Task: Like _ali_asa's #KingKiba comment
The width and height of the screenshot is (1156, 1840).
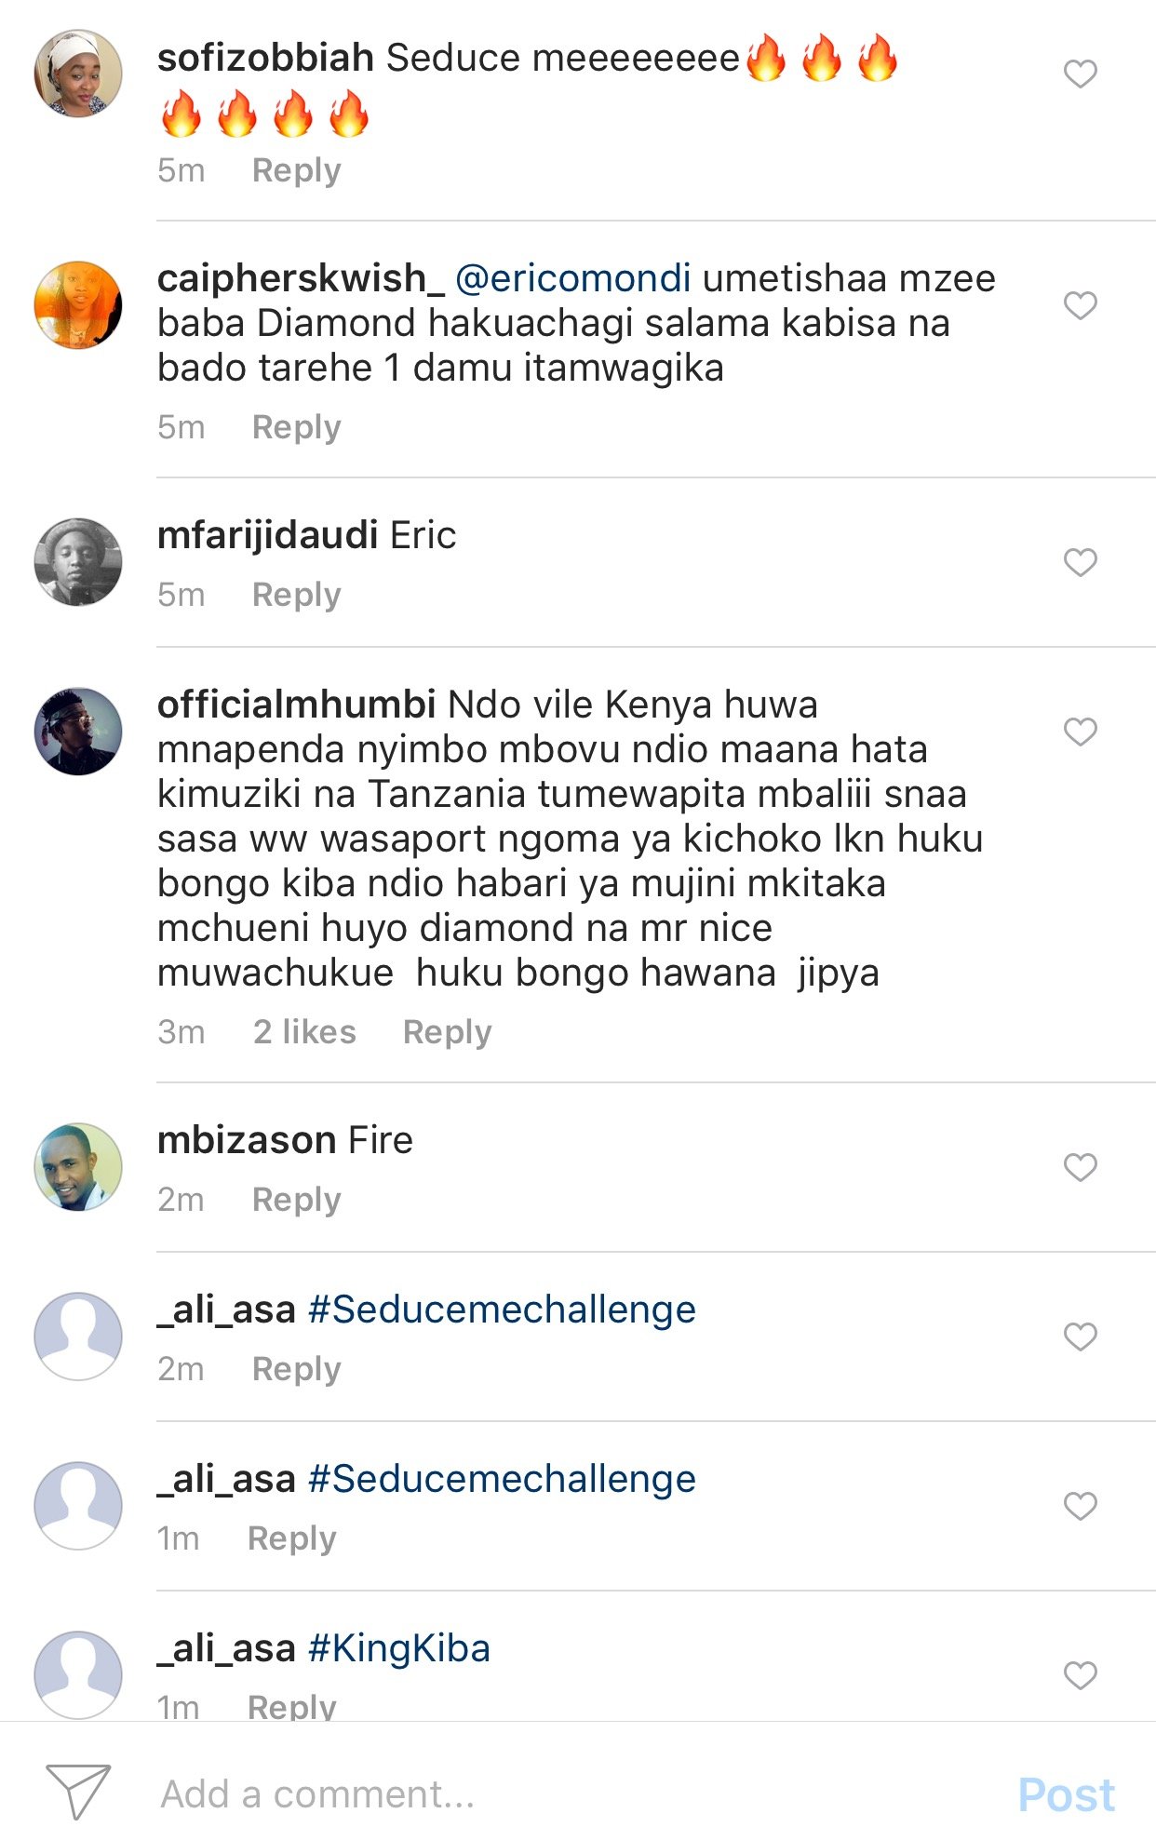Action: coord(1080,1675)
